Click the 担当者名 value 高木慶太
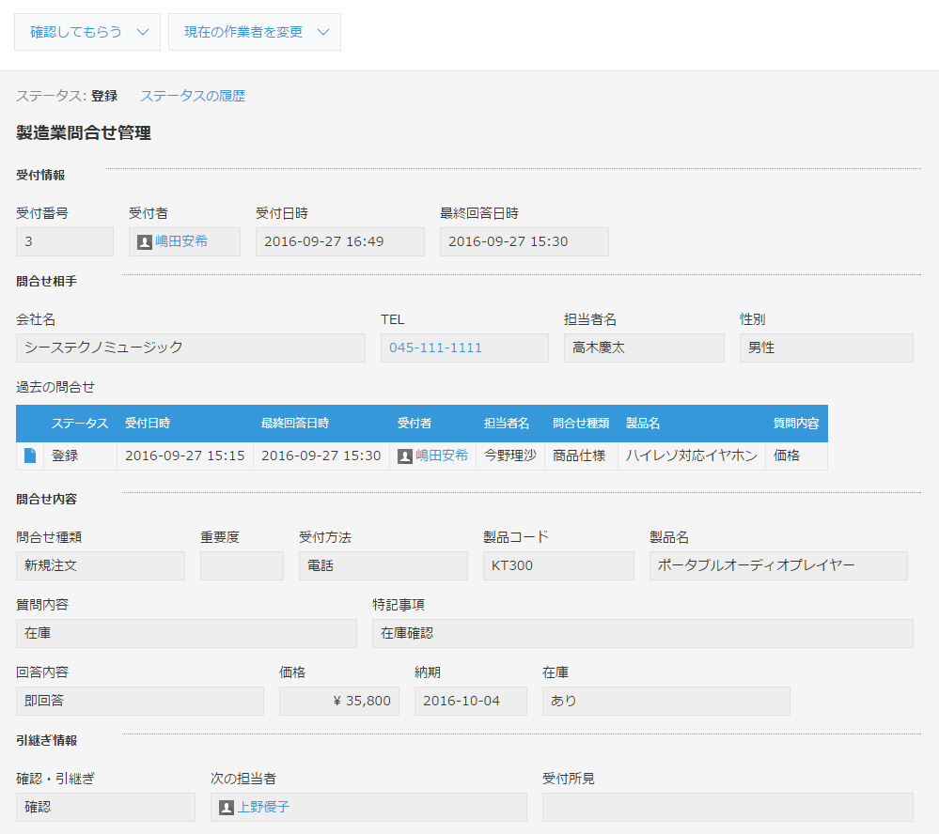This screenshot has width=939, height=834. coord(645,347)
